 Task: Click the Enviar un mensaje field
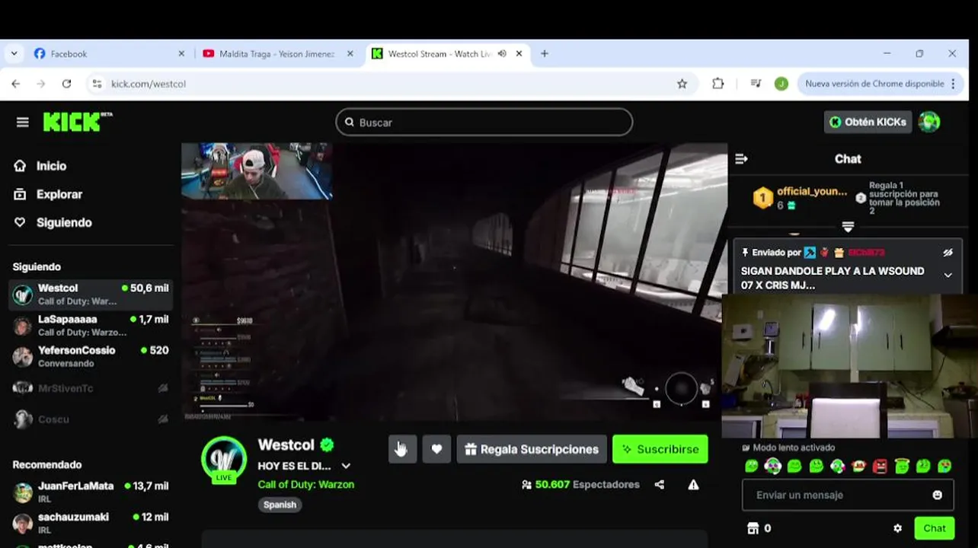(x=848, y=495)
